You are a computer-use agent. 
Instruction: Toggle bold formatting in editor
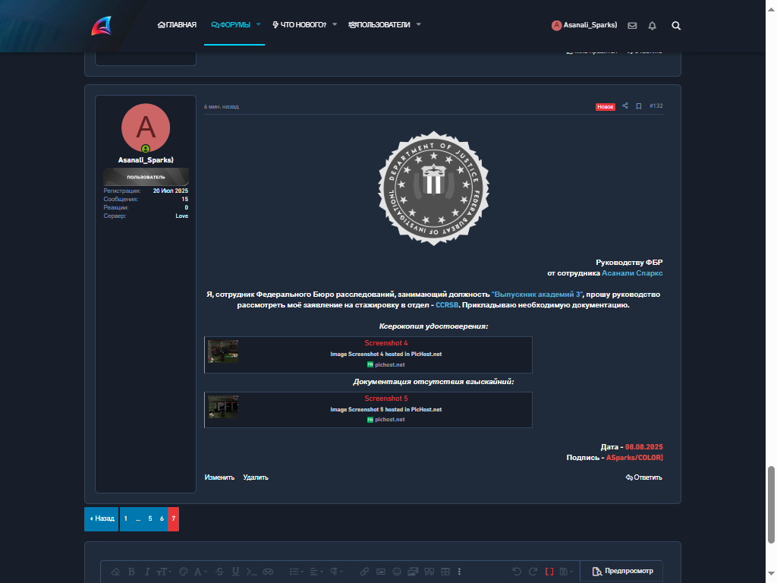(131, 572)
